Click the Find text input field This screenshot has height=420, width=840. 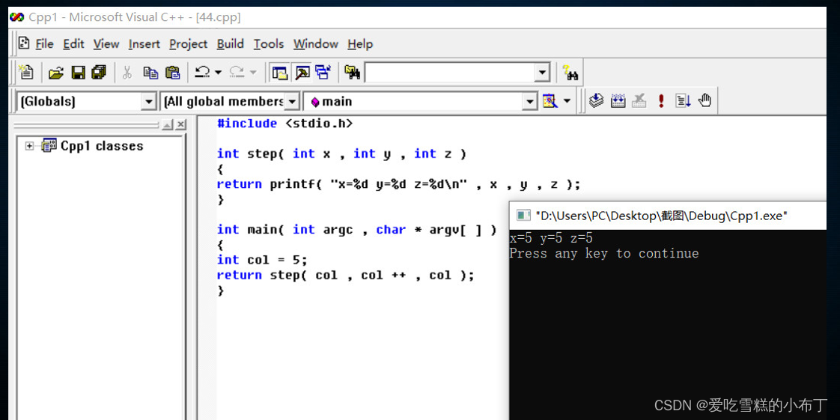pos(449,73)
